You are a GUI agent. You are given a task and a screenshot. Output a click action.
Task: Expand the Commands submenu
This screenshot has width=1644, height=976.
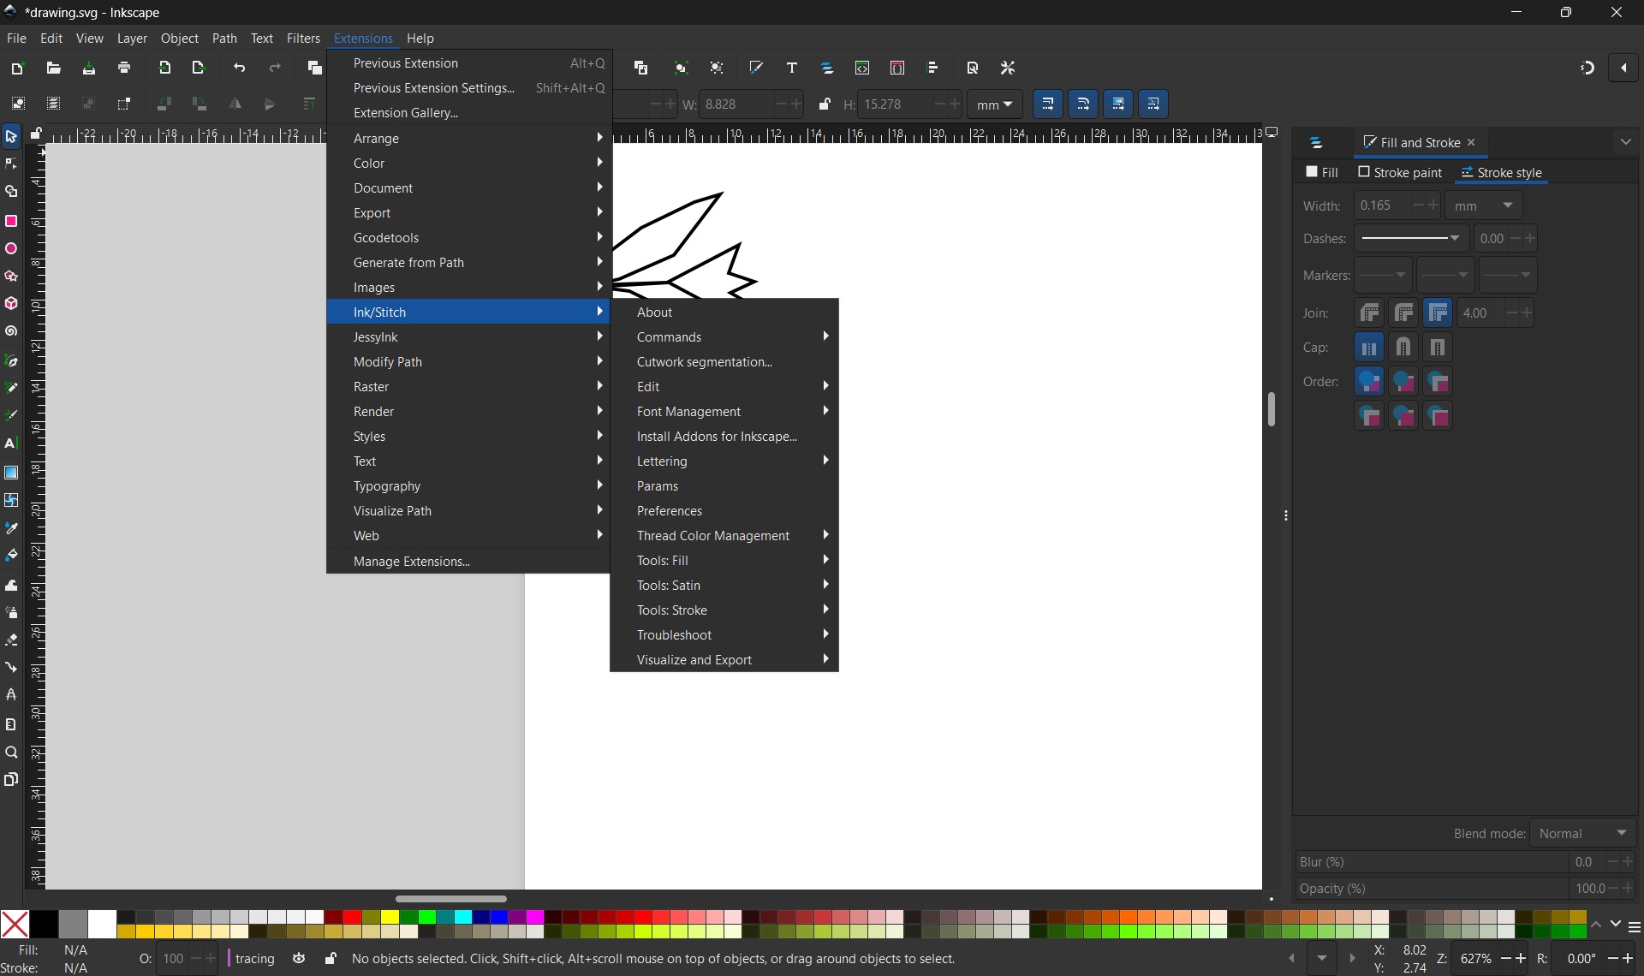coord(724,337)
